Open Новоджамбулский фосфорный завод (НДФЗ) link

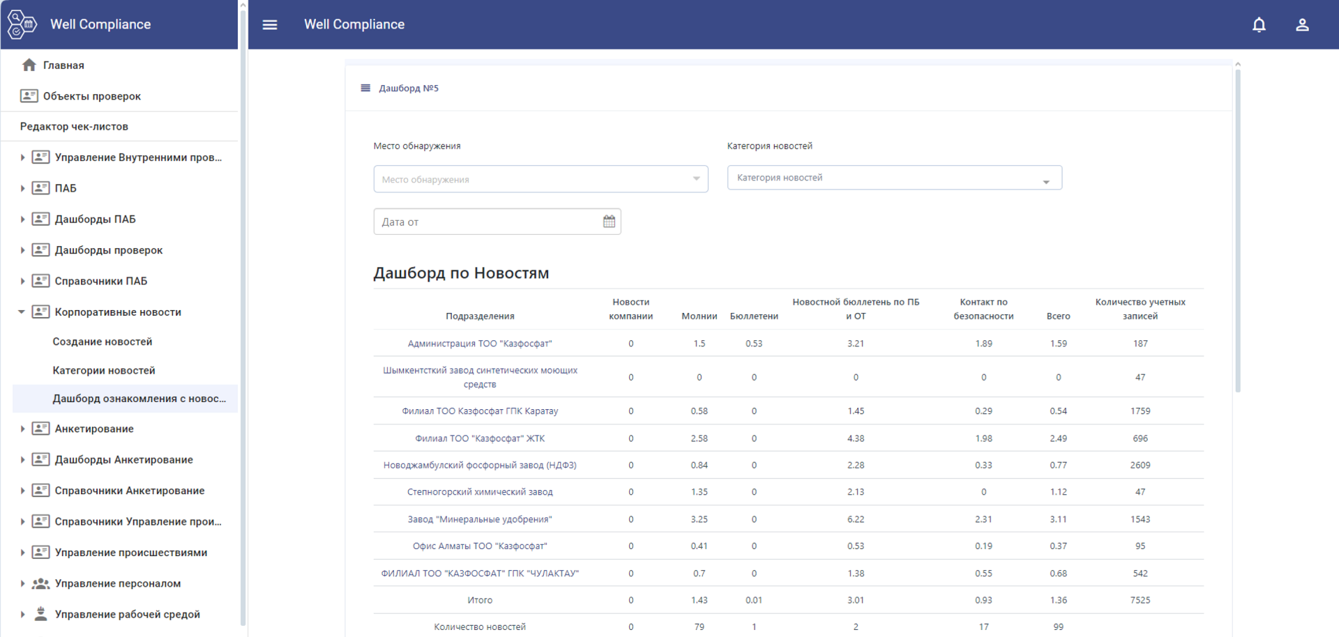click(x=480, y=465)
